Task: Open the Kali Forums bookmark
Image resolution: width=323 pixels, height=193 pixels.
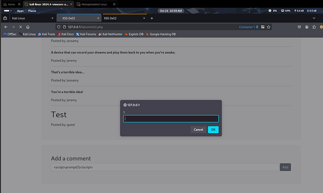Action: (86, 35)
